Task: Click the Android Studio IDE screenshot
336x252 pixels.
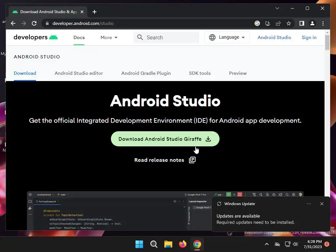Action: click(165, 211)
